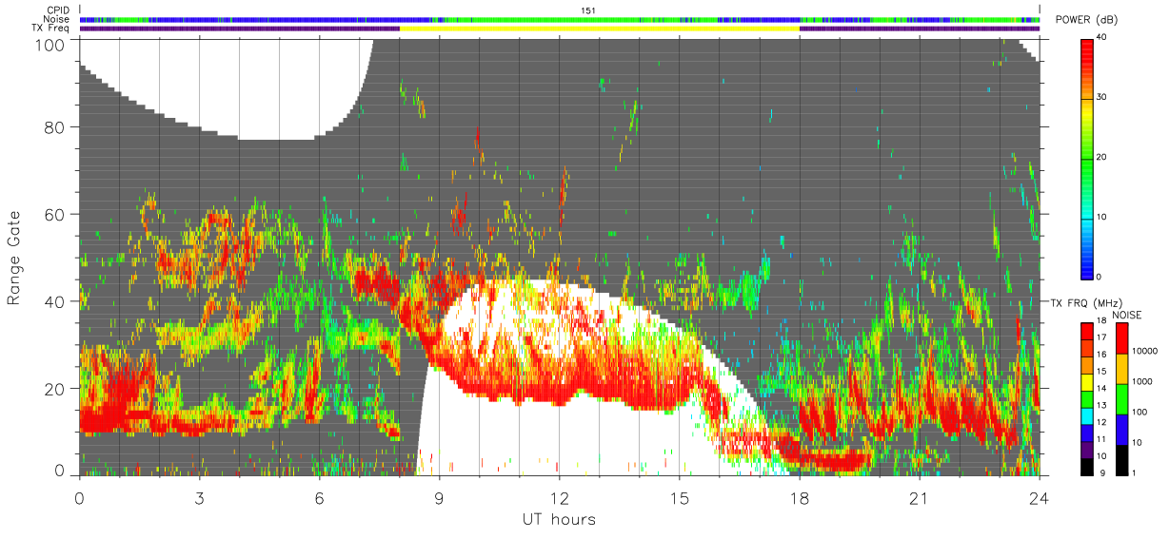Click the 100 tick on Range Gate axis

(x=49, y=45)
